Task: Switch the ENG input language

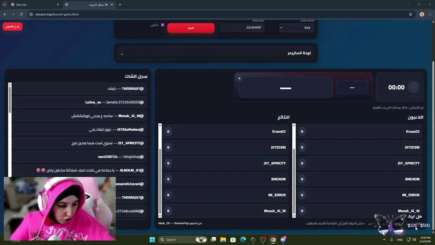Action: tap(400, 240)
